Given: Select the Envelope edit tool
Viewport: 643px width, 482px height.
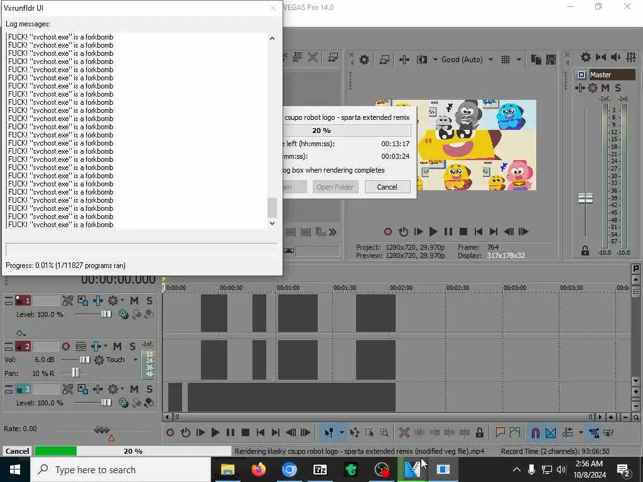Looking at the screenshot, I should [354, 432].
